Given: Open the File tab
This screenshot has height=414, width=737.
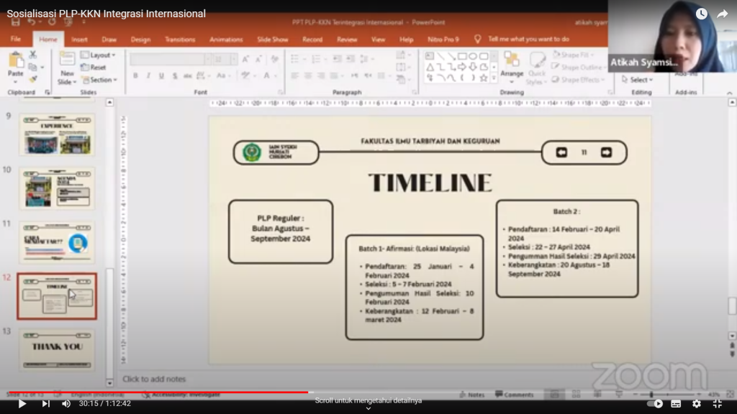Looking at the screenshot, I should (x=16, y=39).
